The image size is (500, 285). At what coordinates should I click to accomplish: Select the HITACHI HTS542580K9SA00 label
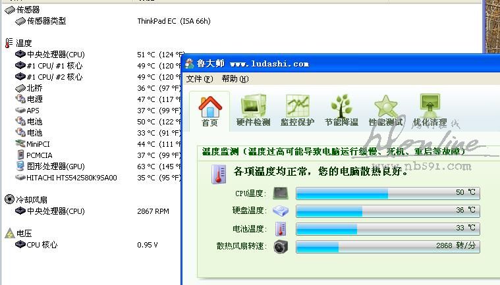click(x=72, y=178)
